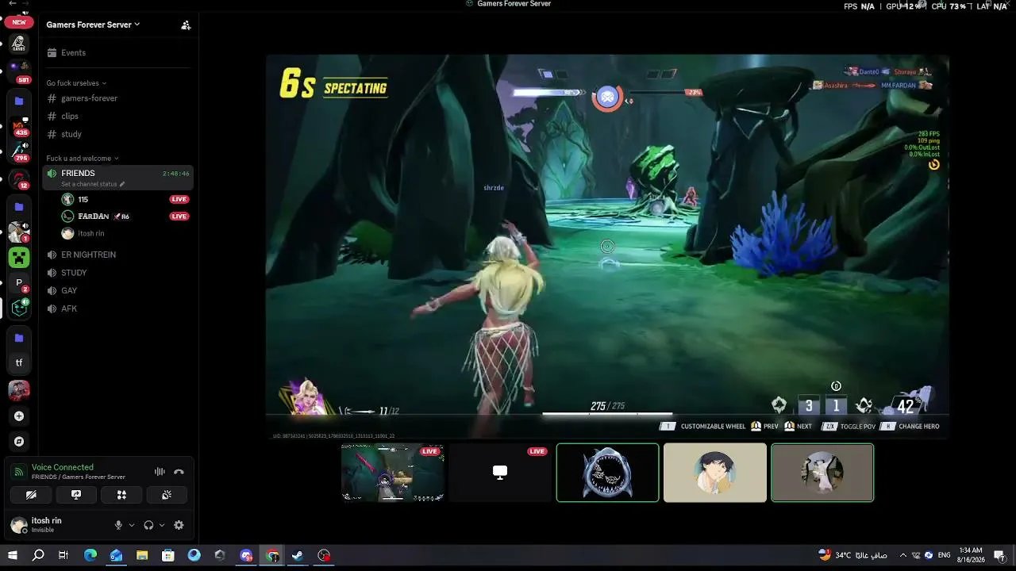Screen dimensions: 1016x571
Task: Open Discord from the taskbar
Action: click(246, 555)
